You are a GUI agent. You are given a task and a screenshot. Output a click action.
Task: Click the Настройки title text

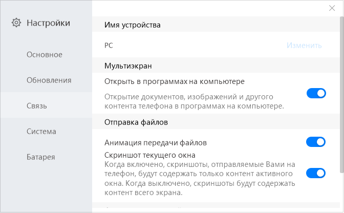coord(49,23)
